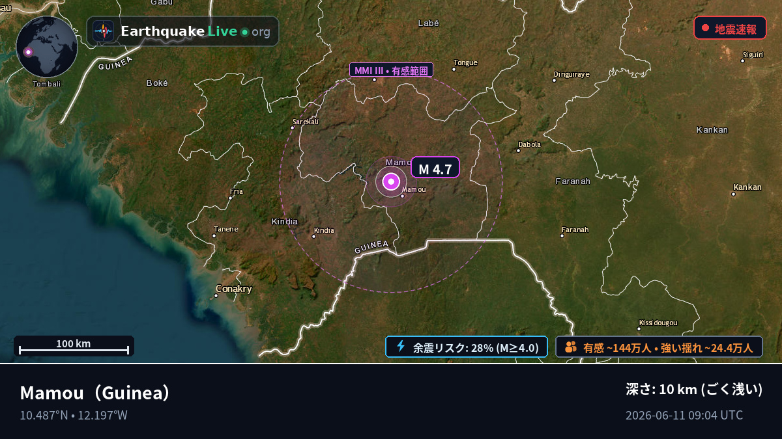
Task: Click the Conakry city label
Action: coord(233,289)
